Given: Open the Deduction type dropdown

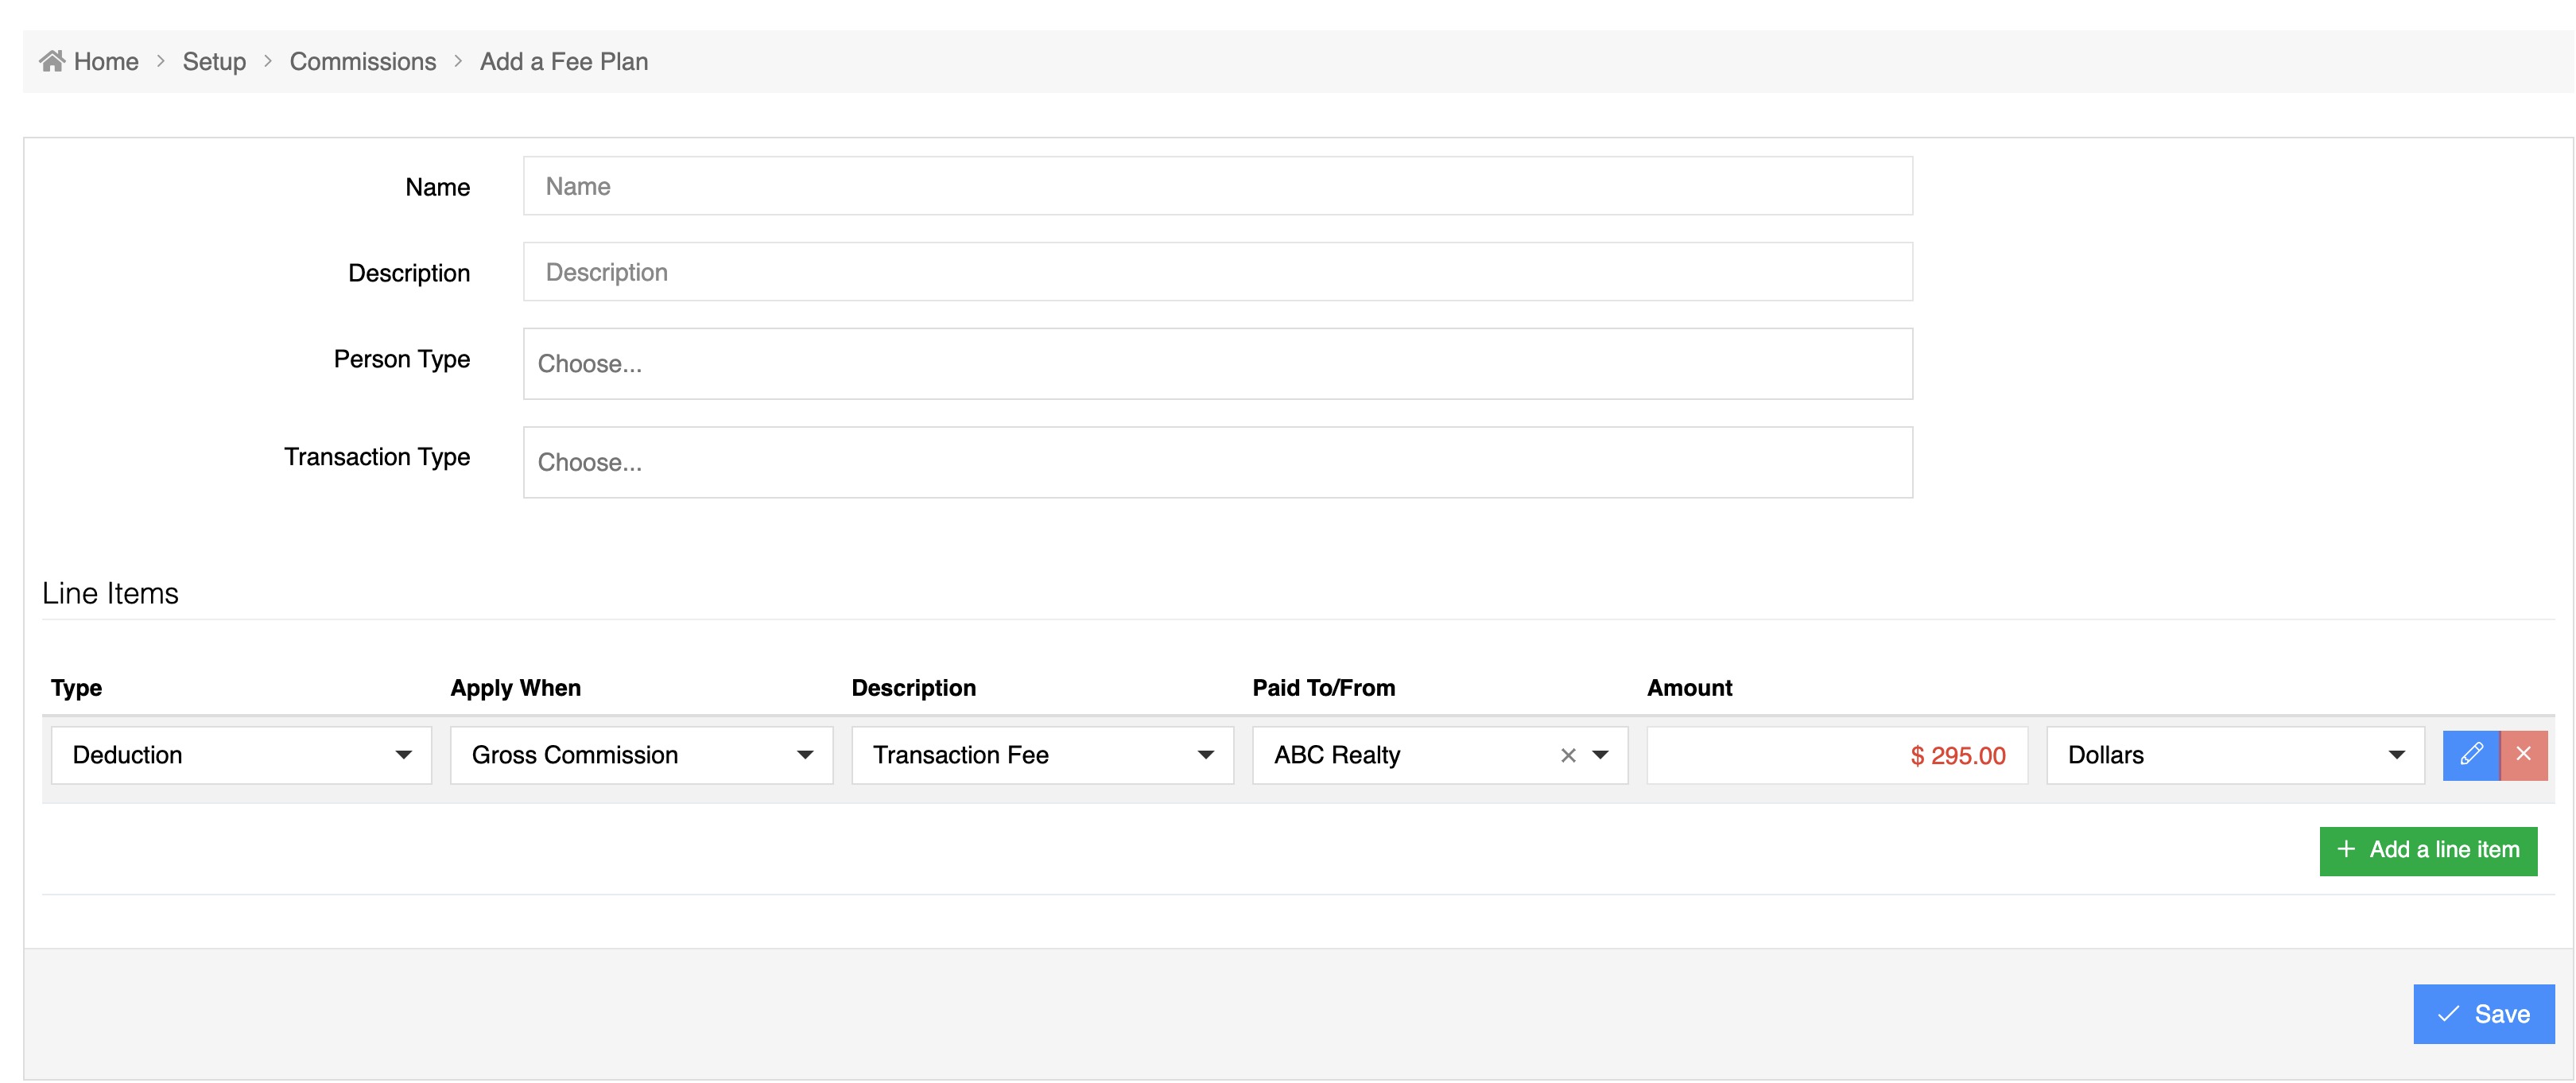Looking at the screenshot, I should pyautogui.click(x=241, y=756).
